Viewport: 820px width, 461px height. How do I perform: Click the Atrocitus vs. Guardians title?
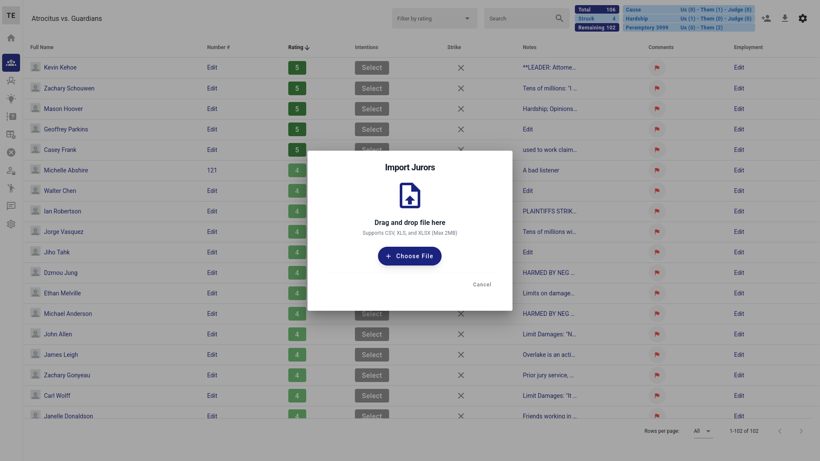pos(67,18)
